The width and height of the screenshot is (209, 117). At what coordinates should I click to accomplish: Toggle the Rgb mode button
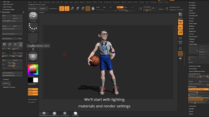pos(104,7)
